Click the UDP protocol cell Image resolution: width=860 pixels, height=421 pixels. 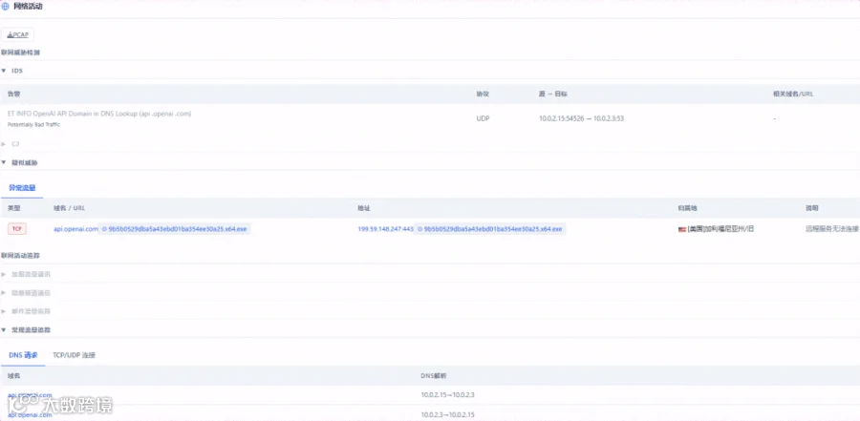click(483, 118)
